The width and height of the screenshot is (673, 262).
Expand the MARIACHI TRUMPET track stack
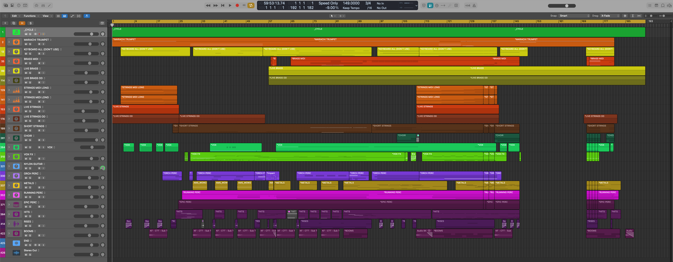(9, 42)
